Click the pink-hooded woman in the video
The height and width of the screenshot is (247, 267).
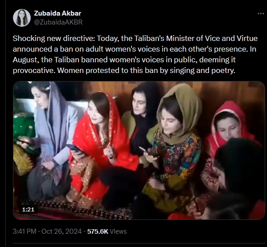[228, 126]
